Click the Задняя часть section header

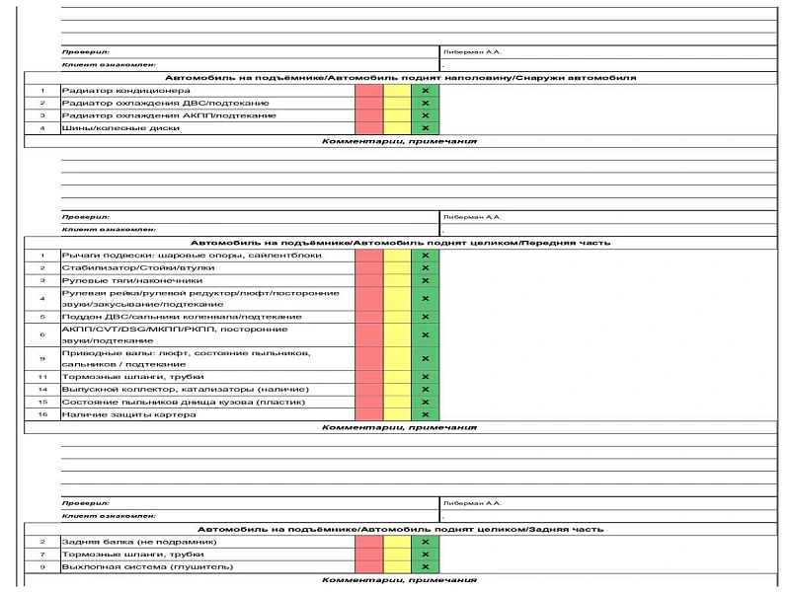[x=400, y=529]
